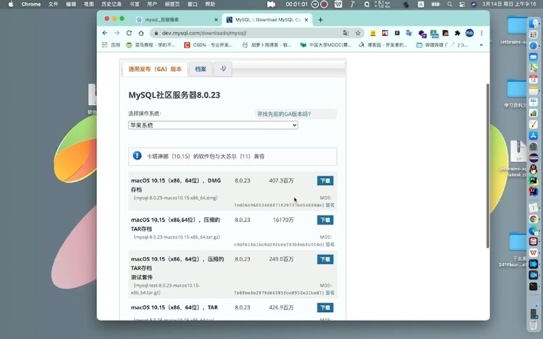The image size is (543, 339).
Task: Click the 寻找先前的GA版本吗? link
Action: (284, 114)
